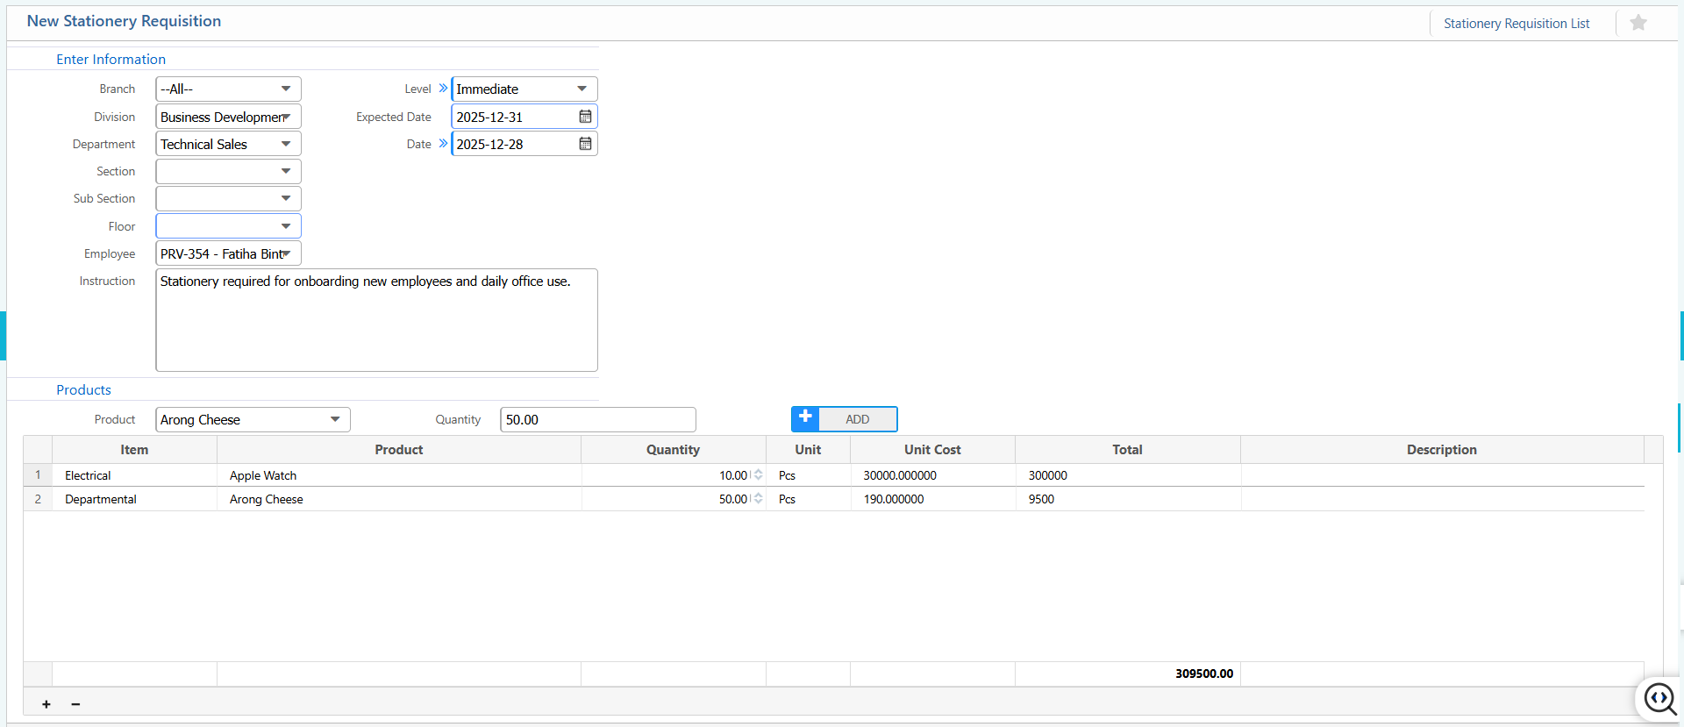Open the Division dropdown
The width and height of the screenshot is (1684, 727).
click(x=229, y=117)
